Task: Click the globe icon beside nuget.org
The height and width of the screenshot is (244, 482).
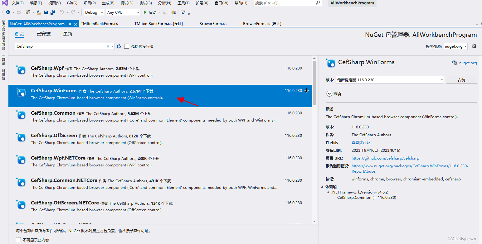Action: (455, 63)
